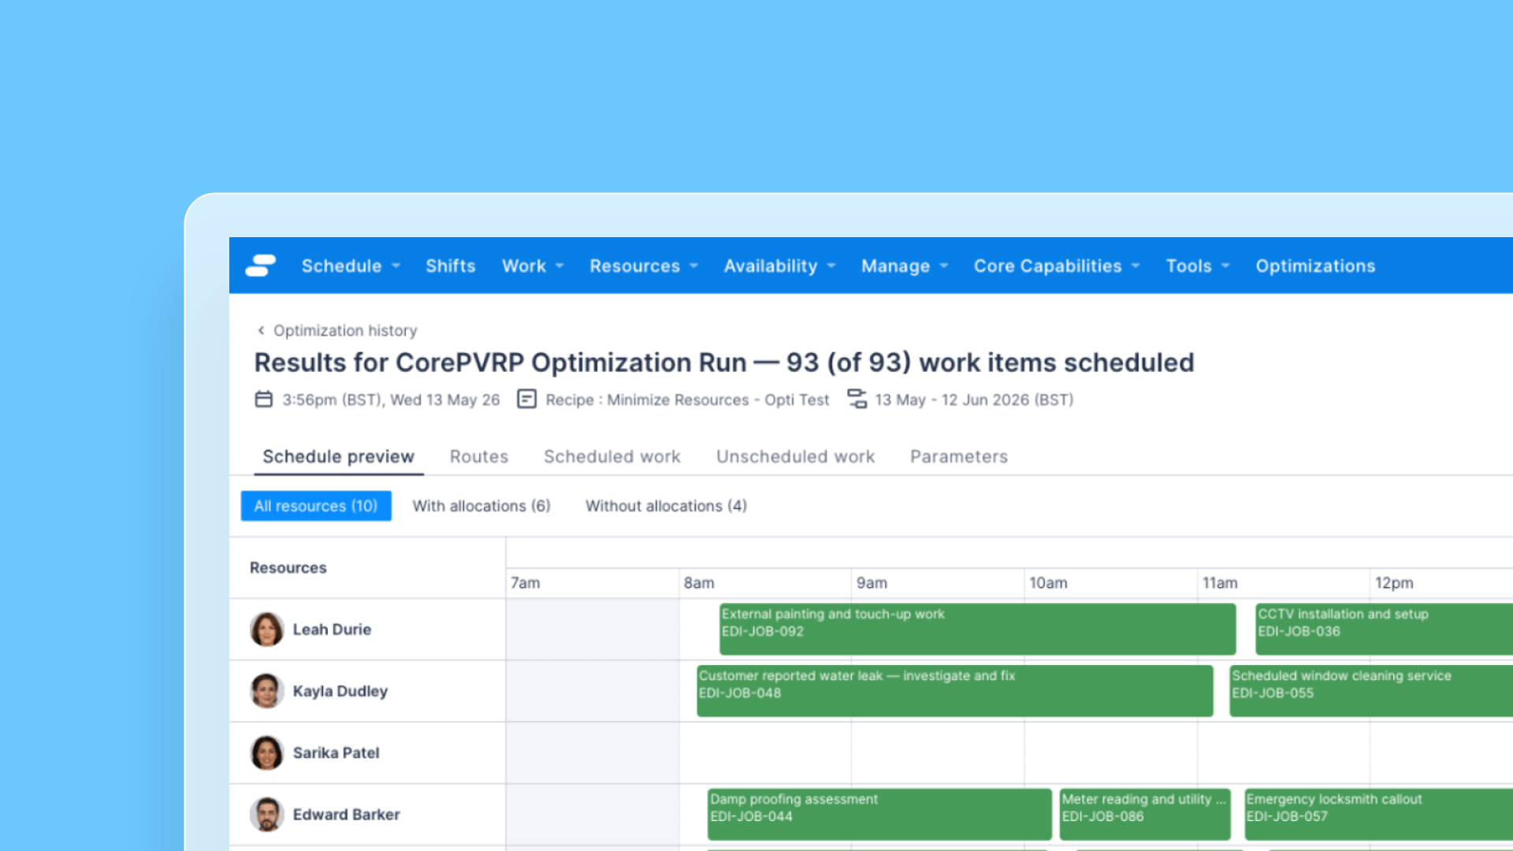Open the Tools dropdown menu
The width and height of the screenshot is (1513, 851).
[x=1198, y=266]
